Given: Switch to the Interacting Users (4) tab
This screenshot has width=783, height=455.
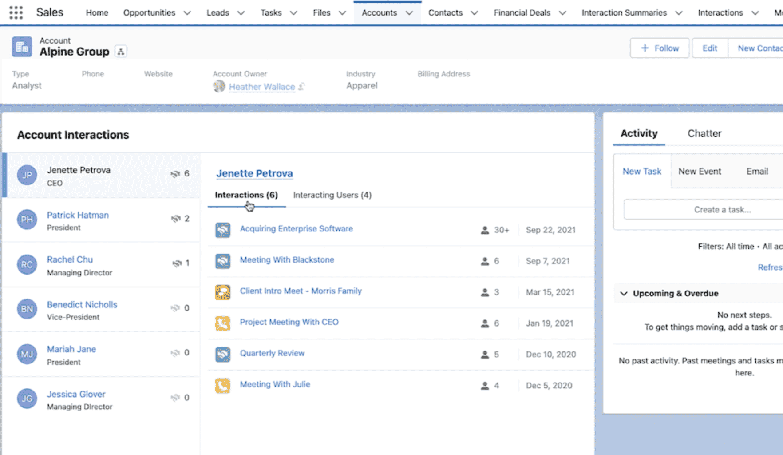Looking at the screenshot, I should pyautogui.click(x=332, y=195).
